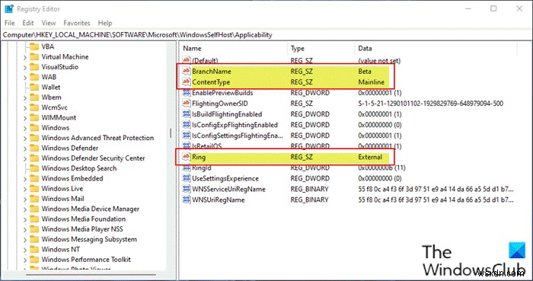
Task: Click the Registry Editor app icon in title bar
Action: coord(9,9)
